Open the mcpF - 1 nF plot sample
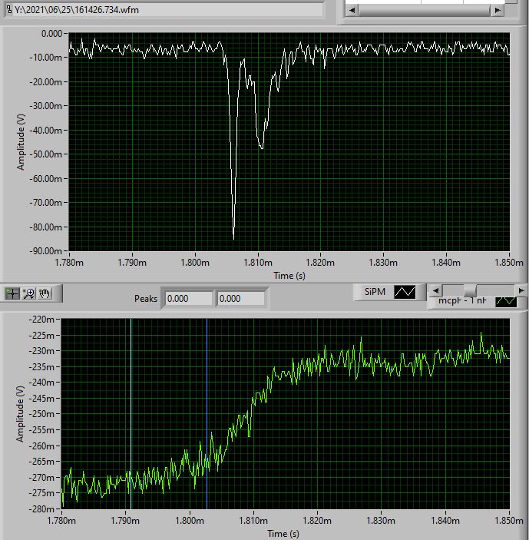Viewport: 529px width, 540px height. click(506, 302)
